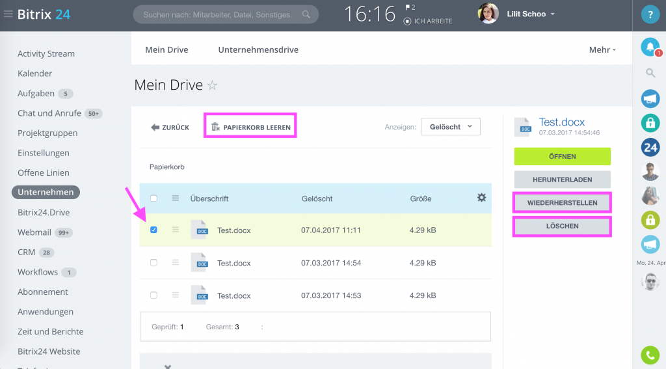Open table settings gear icon
Viewport: 666px width, 369px height.
coord(481,198)
